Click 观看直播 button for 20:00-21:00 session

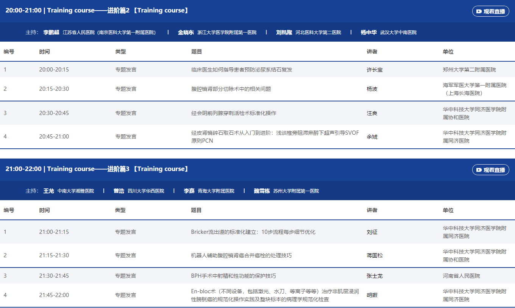coord(490,11)
